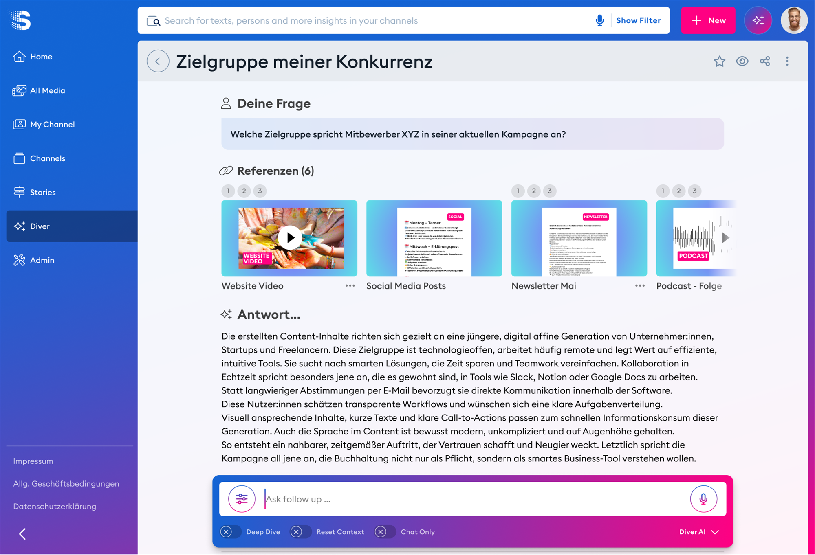Screen dimensions: 815x555
Task: Select badge 3 above Newsletter Mai
Action: pos(550,191)
